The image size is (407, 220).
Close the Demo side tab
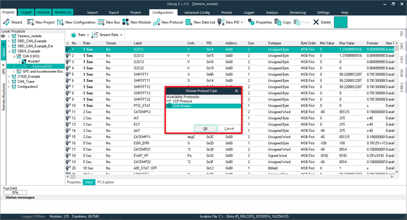pyautogui.click(x=3, y=44)
